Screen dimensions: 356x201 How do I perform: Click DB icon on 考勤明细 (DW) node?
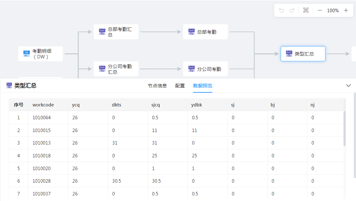tap(27, 54)
